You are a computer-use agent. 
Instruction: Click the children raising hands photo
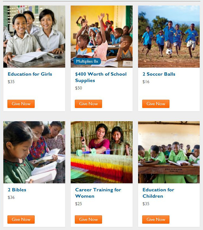point(101,36)
